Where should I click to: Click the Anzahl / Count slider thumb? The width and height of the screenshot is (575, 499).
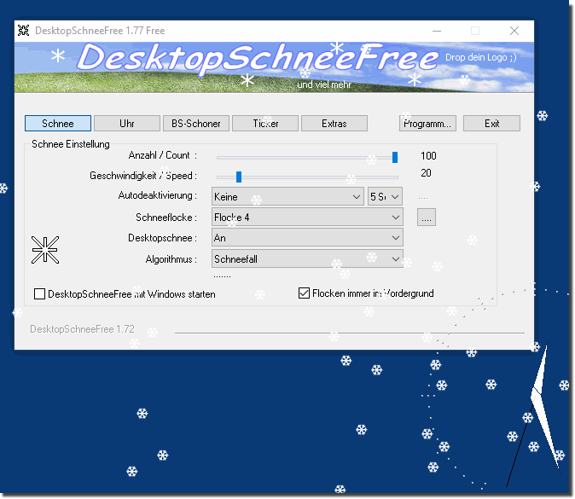point(395,157)
